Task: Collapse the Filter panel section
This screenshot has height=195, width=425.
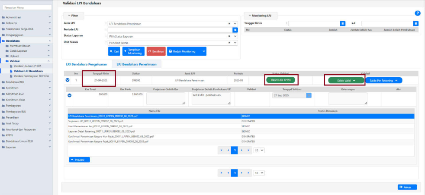Action: (x=73, y=15)
